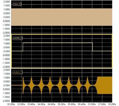
Task: Select the switch_0 signal label
Action: point(17,38)
